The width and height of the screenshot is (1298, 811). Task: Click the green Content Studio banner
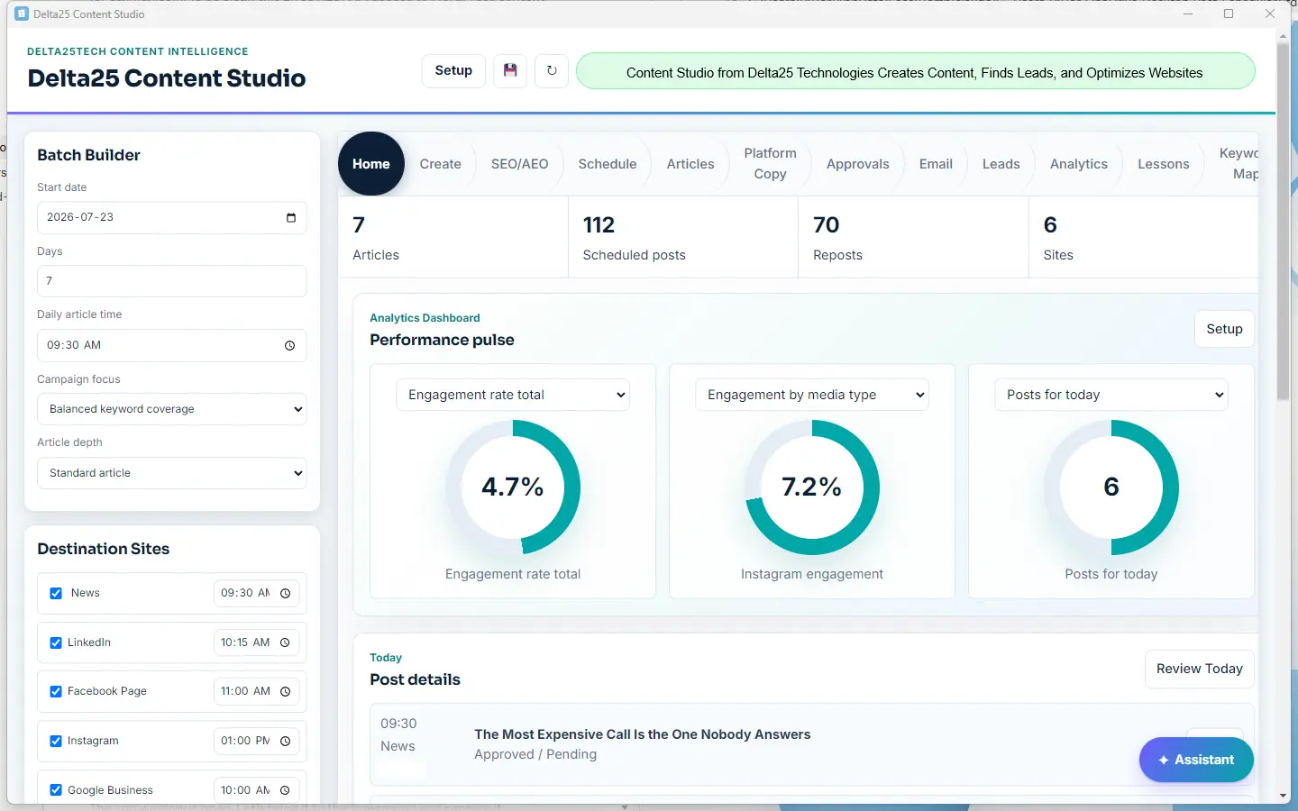(915, 71)
